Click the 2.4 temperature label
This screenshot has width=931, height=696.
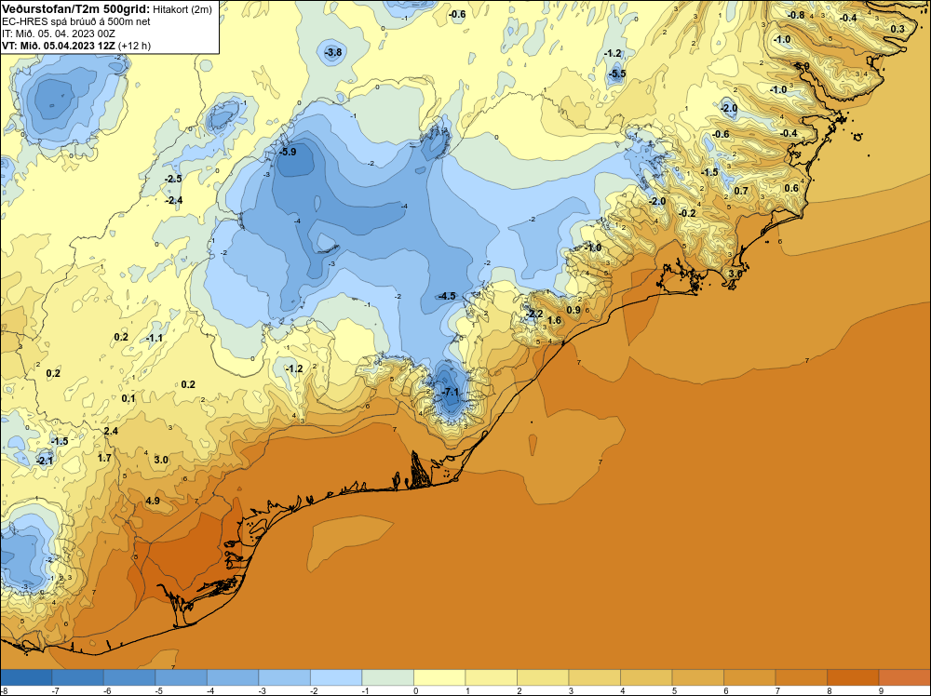(x=111, y=431)
